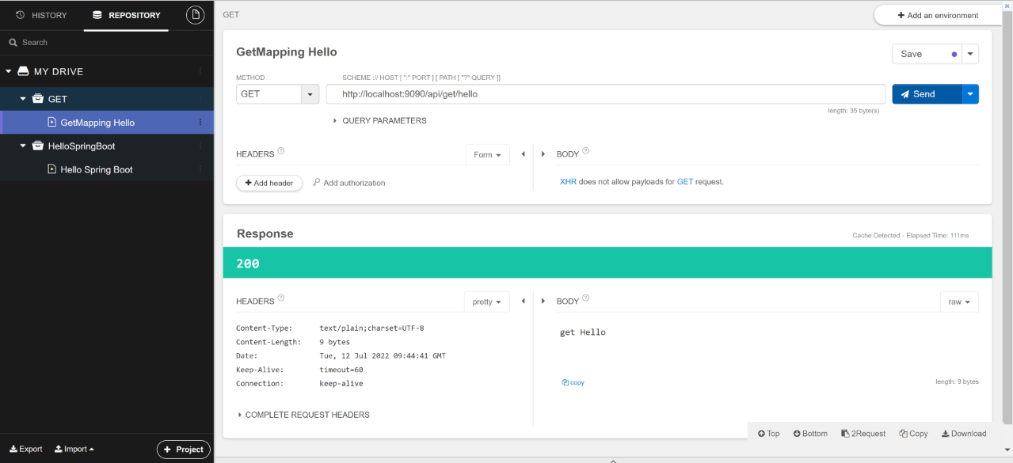Open the Save options dropdown arrow

[x=971, y=54]
